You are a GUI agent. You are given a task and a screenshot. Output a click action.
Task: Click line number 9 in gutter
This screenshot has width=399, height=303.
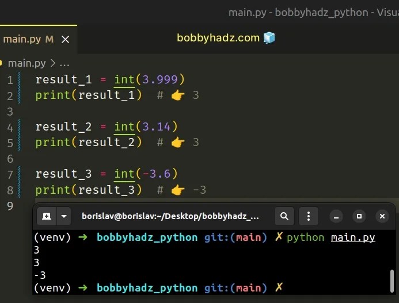[10, 206]
